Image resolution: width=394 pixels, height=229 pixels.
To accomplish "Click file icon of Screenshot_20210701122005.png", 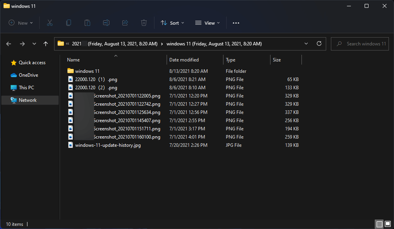I will point(71,96).
